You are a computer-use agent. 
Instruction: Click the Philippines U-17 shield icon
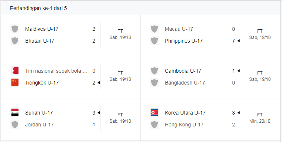[x=154, y=41]
